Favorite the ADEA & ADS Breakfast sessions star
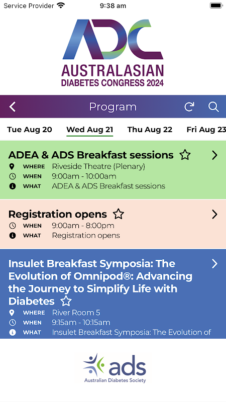The image size is (226, 402). (185, 155)
